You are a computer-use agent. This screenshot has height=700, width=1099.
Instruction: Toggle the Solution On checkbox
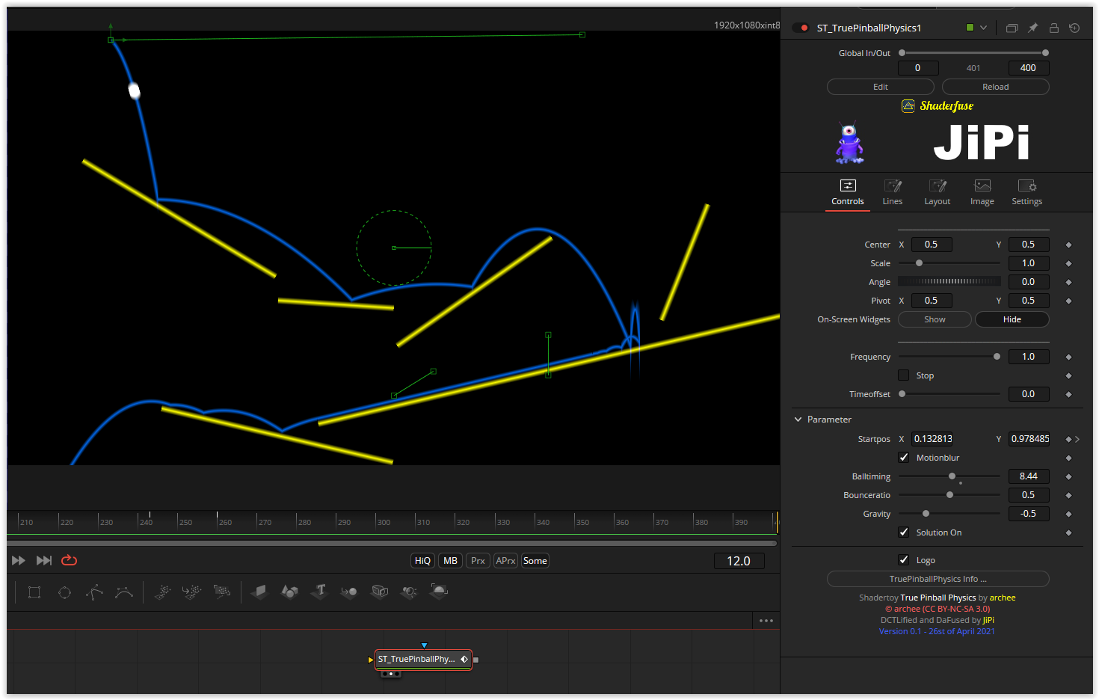904,532
